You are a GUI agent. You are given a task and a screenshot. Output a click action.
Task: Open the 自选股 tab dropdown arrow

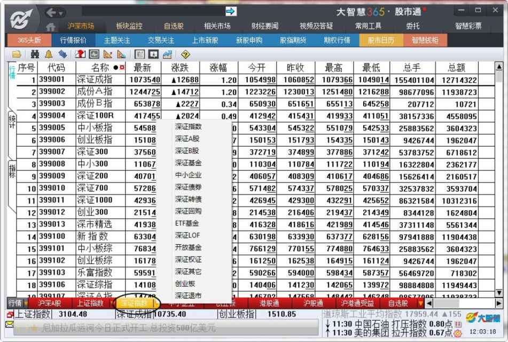[420, 304]
